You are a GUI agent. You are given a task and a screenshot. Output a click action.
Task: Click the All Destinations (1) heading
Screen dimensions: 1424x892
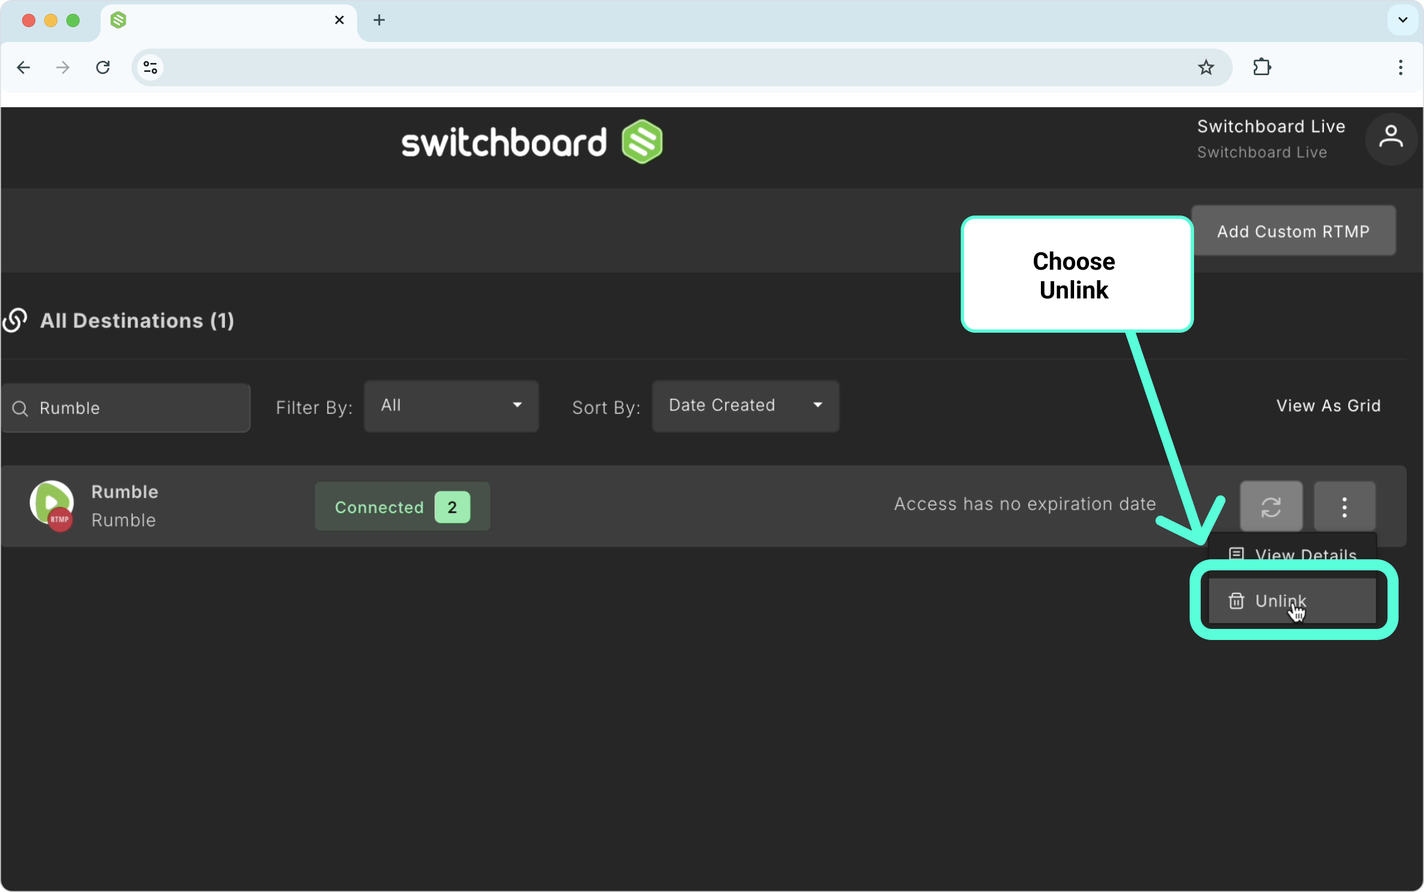coord(137,321)
